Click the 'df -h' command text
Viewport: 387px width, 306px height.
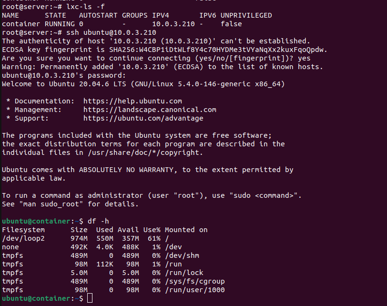point(98,221)
